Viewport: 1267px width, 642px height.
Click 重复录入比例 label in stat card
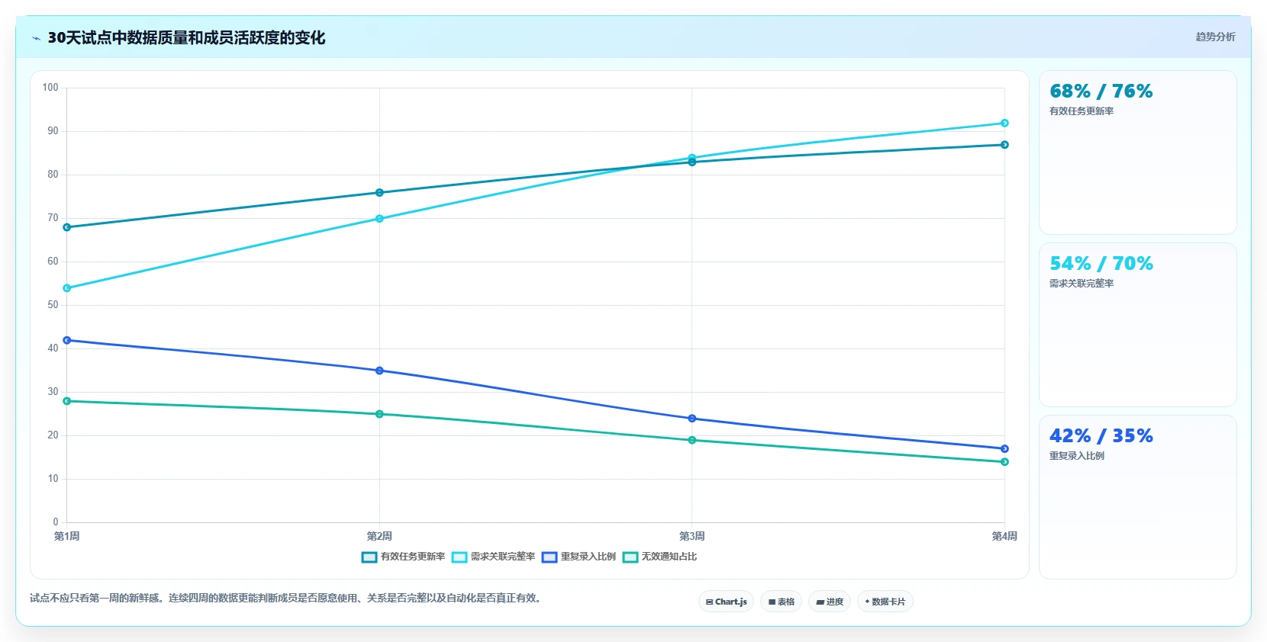tap(1077, 456)
